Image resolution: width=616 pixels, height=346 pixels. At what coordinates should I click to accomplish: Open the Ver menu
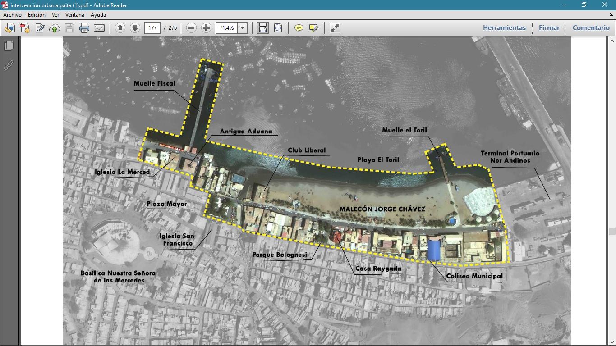point(55,15)
